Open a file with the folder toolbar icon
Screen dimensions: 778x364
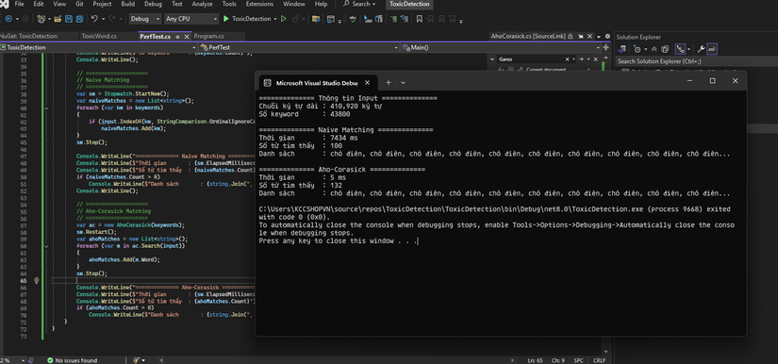click(x=58, y=19)
